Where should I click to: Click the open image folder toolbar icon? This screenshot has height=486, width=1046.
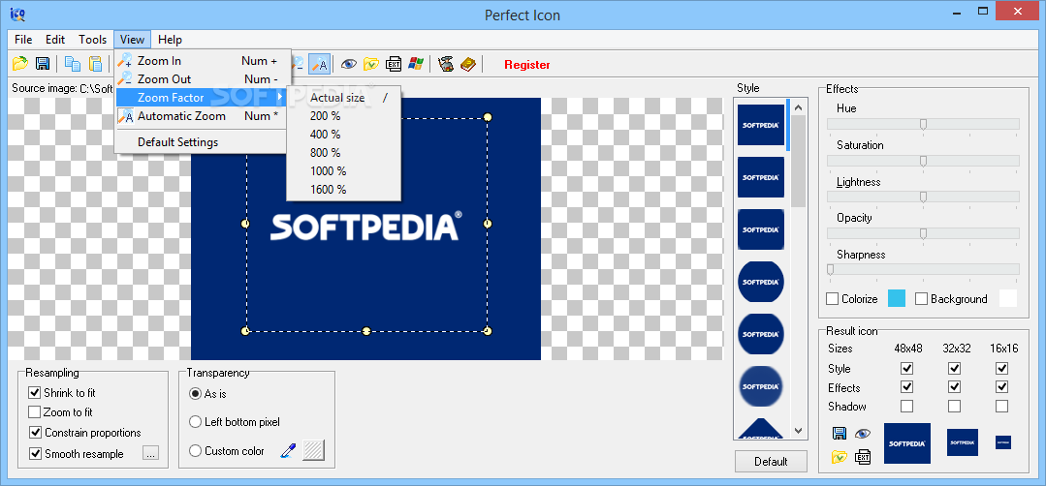tap(20, 64)
